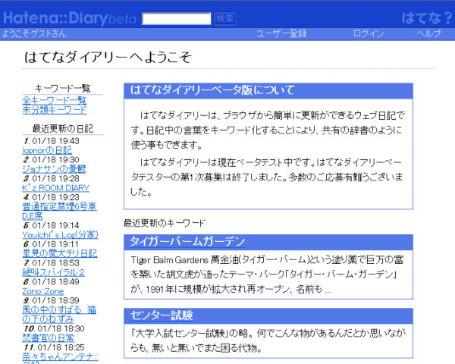Open lopnorの日記 diary link

47,150
